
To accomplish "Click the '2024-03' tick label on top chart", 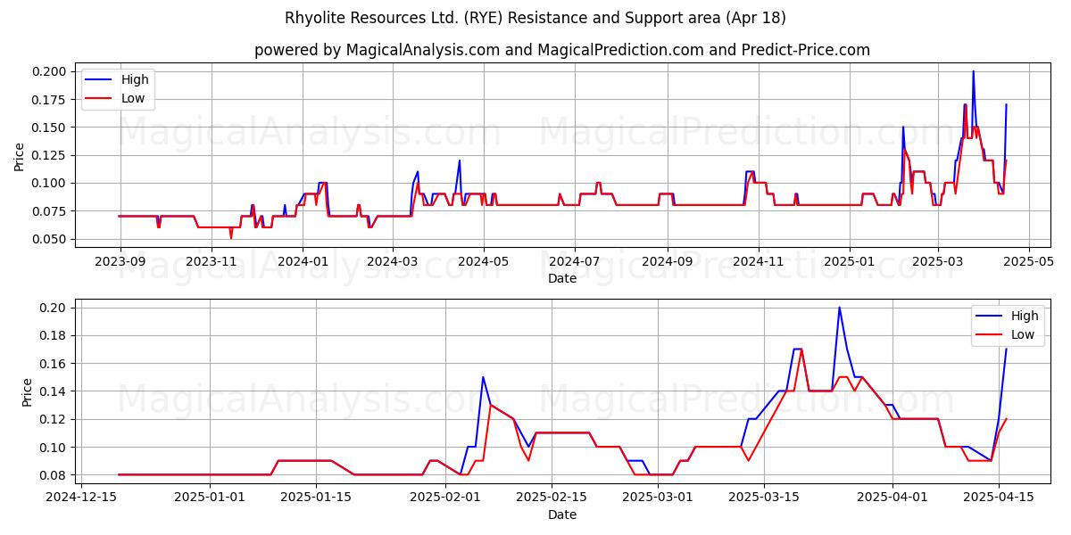I will click(392, 261).
